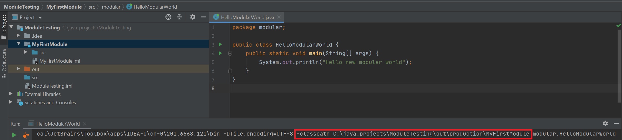The width and height of the screenshot is (622, 140).
Task: Toggle the 1: Project side tool window
Action: (4, 27)
